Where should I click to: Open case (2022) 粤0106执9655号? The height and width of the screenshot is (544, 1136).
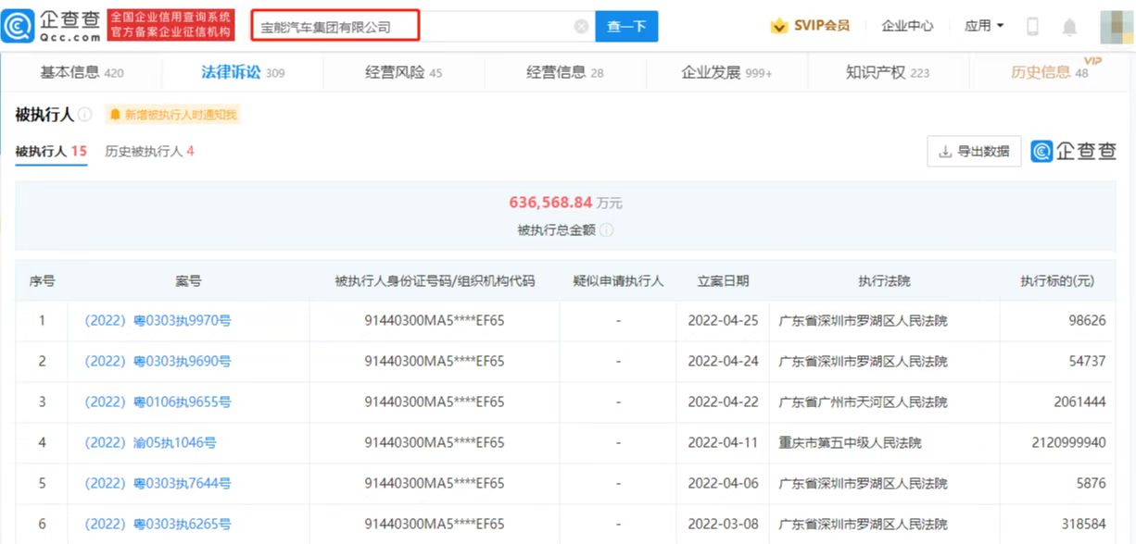(x=158, y=402)
